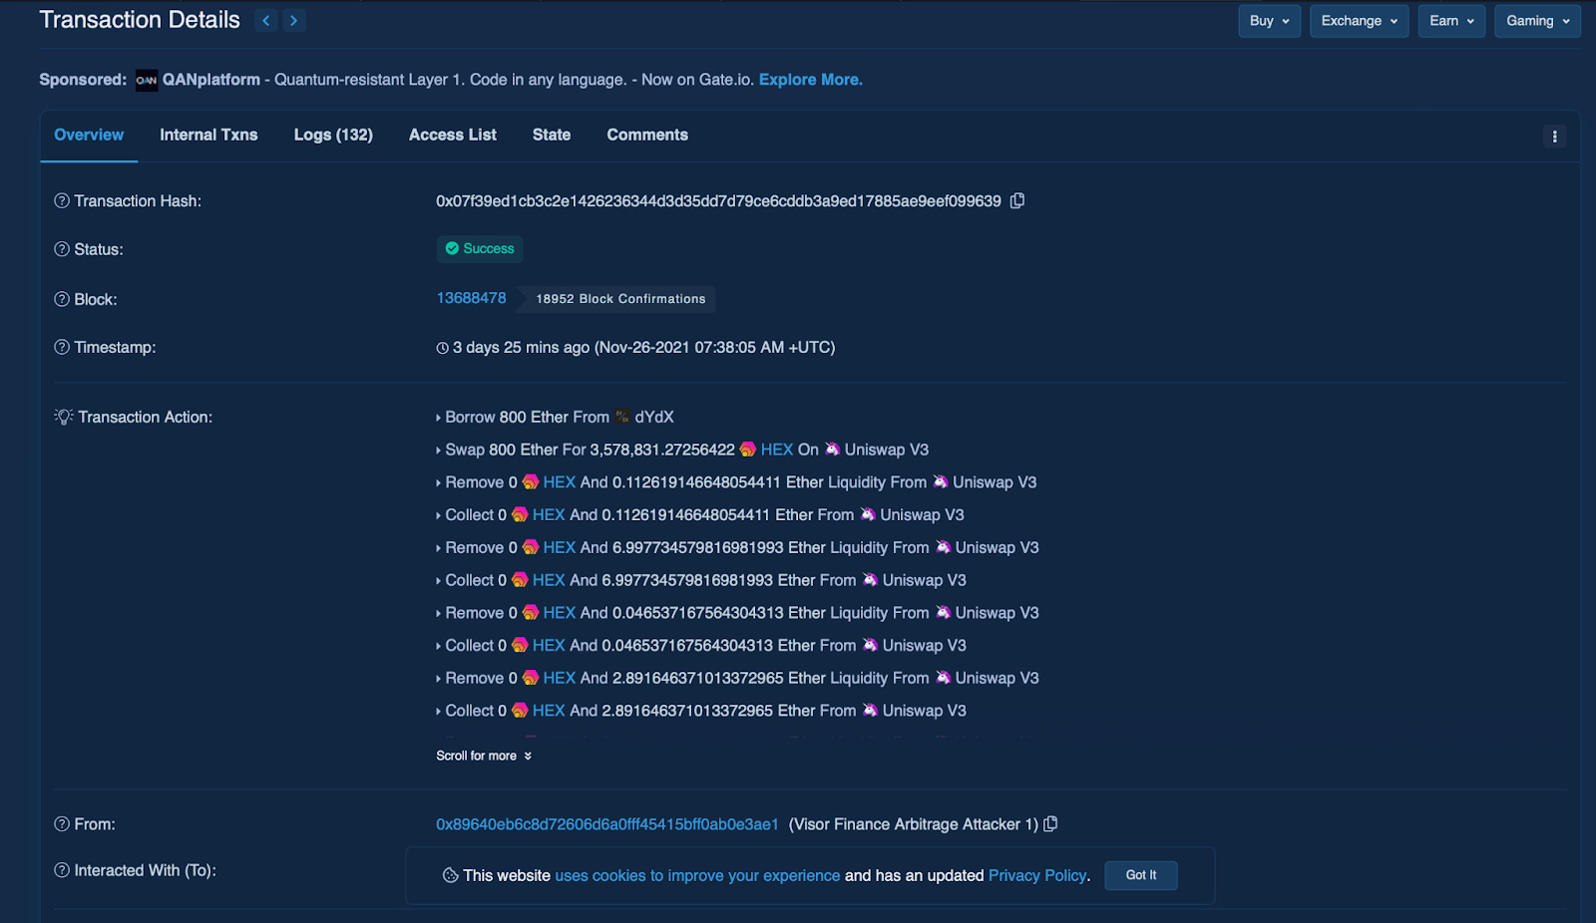Click the Visor Finance Arbitrage Attacker 1 label
Screen dimensions: 1596x923
(914, 824)
